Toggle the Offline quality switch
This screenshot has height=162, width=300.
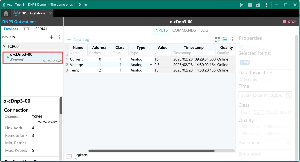(x=243, y=127)
